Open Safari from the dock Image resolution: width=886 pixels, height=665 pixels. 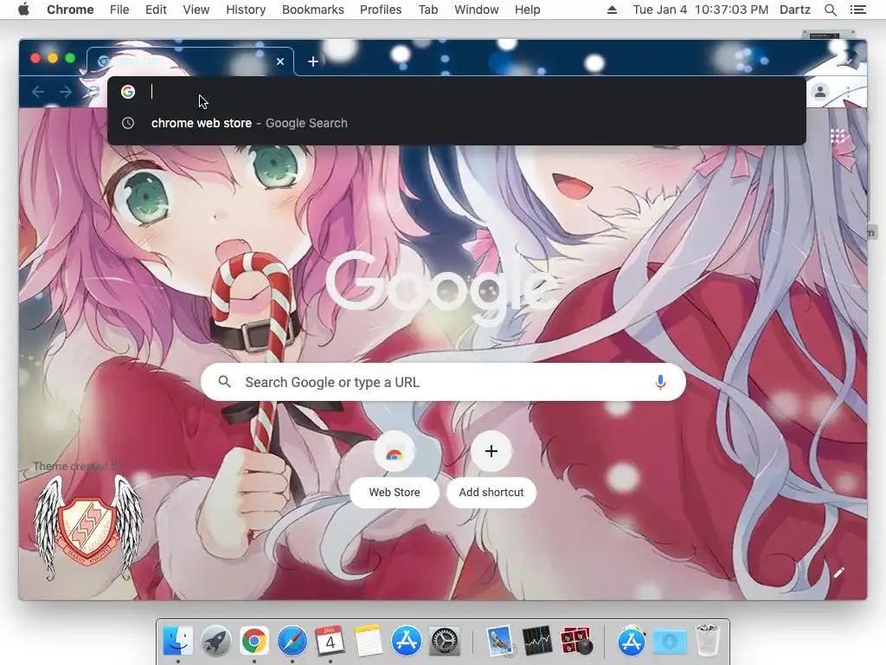point(292,641)
